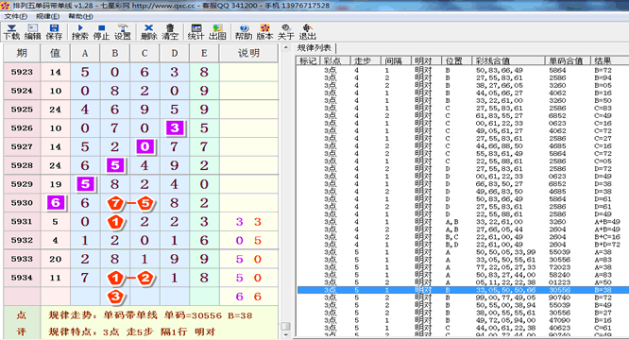The height and width of the screenshot is (340, 629).
Task: Select the row with 彩线合值 66,83,50,27
Action: point(463,184)
